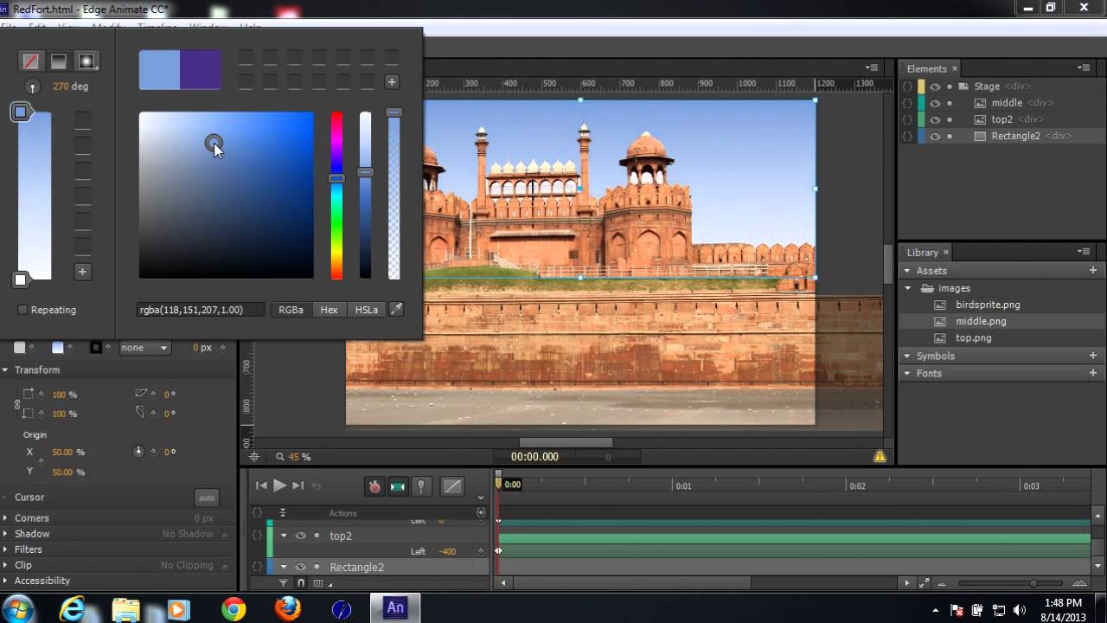Toggle the timeline Pin
This screenshot has height=623, width=1107.
click(421, 486)
